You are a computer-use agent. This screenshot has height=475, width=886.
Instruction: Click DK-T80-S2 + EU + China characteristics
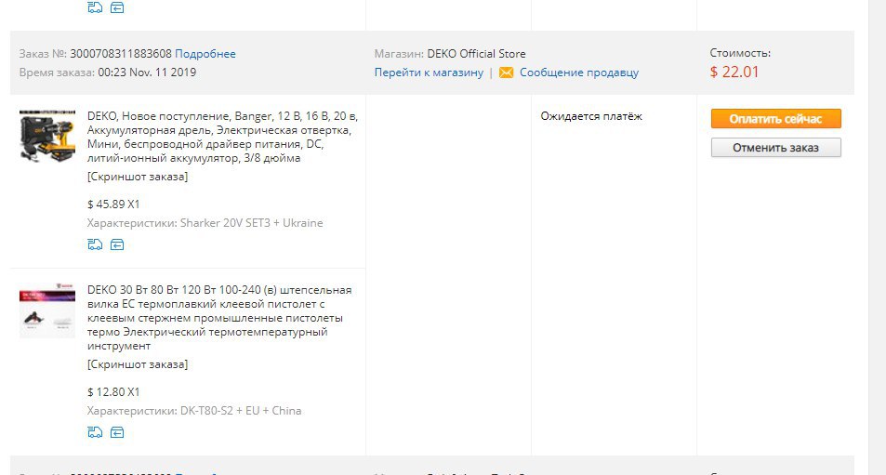tap(241, 411)
